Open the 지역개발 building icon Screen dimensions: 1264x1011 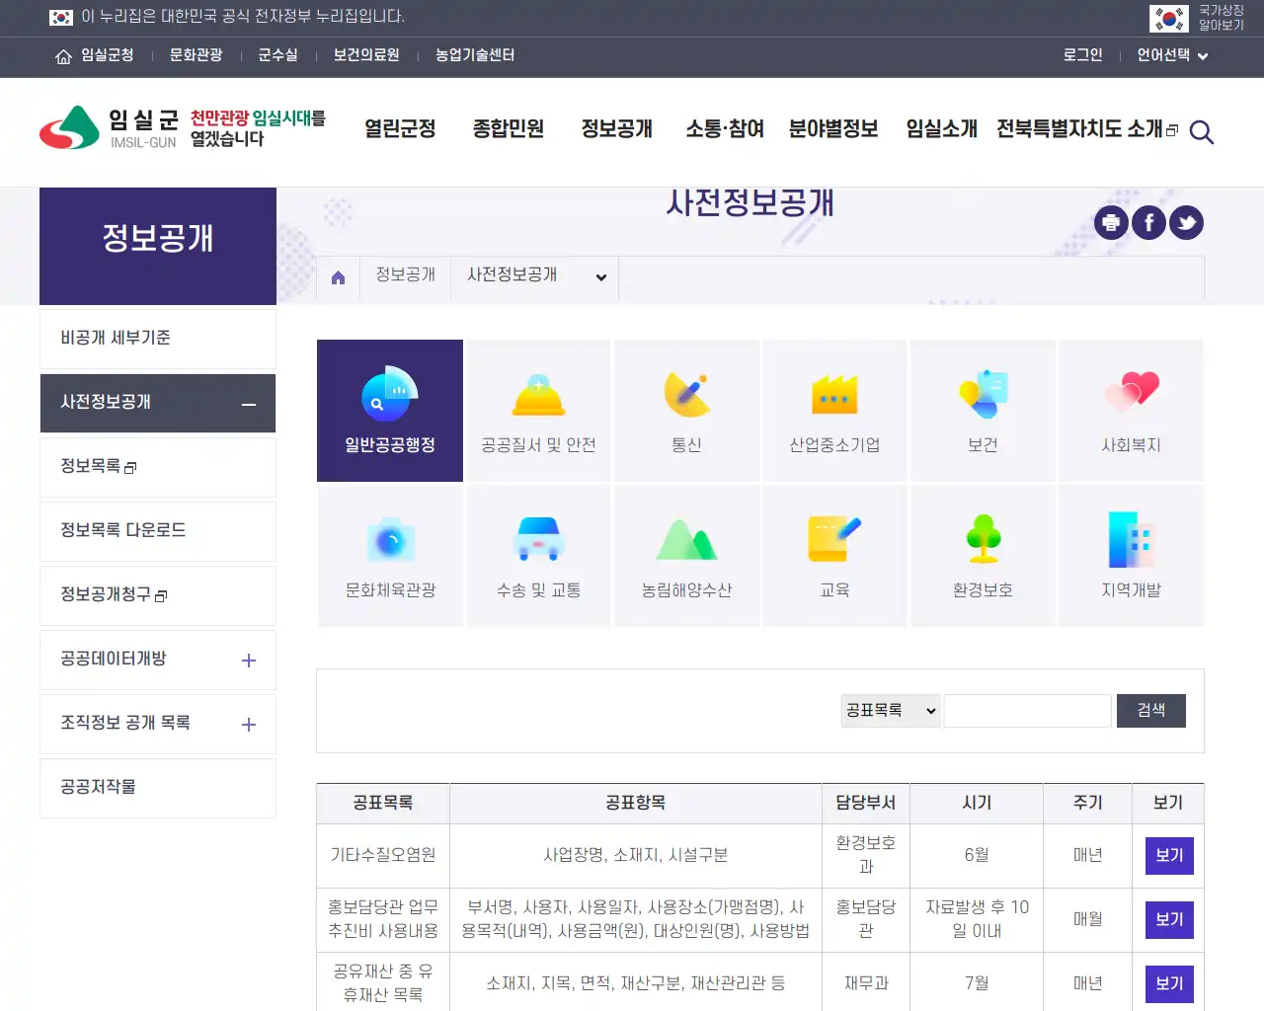1132,539
